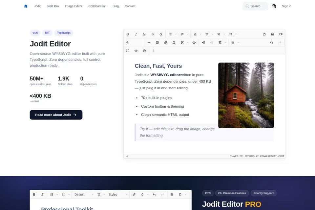This screenshot has width=315, height=210.
Task: Expand the magic wand dropdown arrow
Action: click(x=188, y=42)
